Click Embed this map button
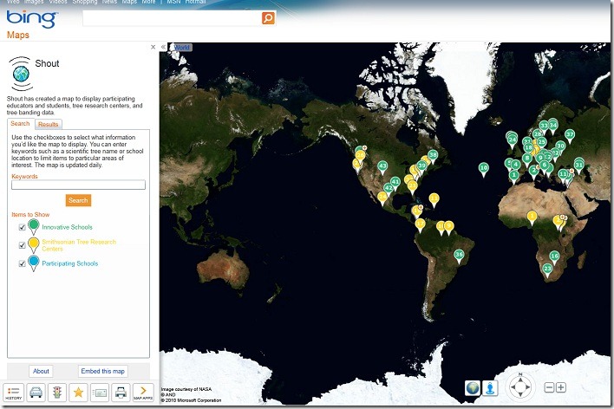The image size is (614, 409). click(x=102, y=371)
